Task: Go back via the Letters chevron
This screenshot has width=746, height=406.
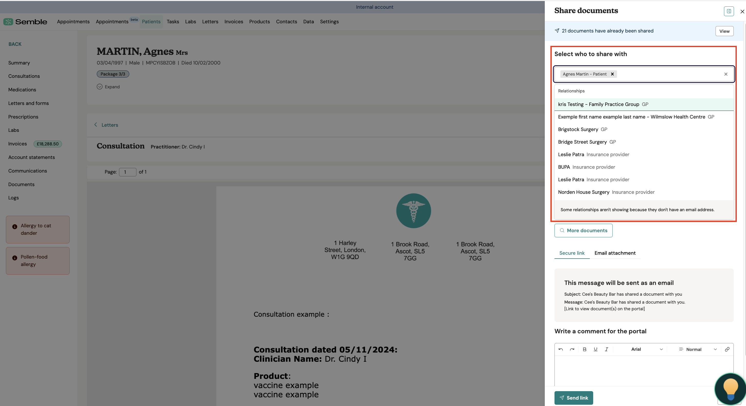Action: [x=95, y=124]
